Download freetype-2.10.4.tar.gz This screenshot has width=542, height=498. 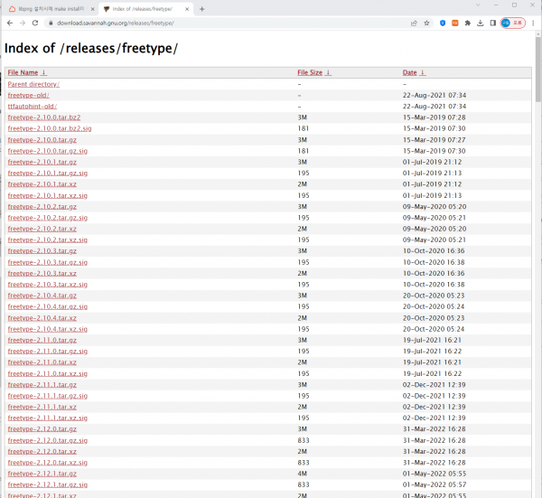point(42,296)
